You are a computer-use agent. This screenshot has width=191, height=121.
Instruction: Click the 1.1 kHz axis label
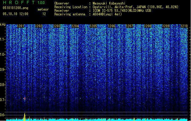2,39
